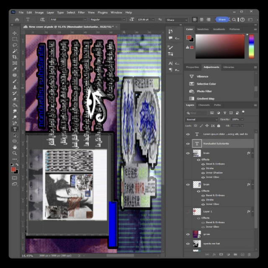268x268 pixels.
Task: Select the Horizontal Type tool
Action: (x=15, y=129)
